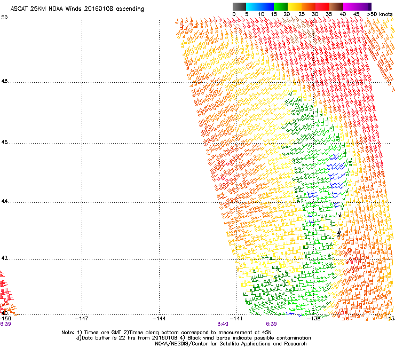Click the gray 0–5 knots legend swatch
The image size is (395, 347).
(239, 6)
